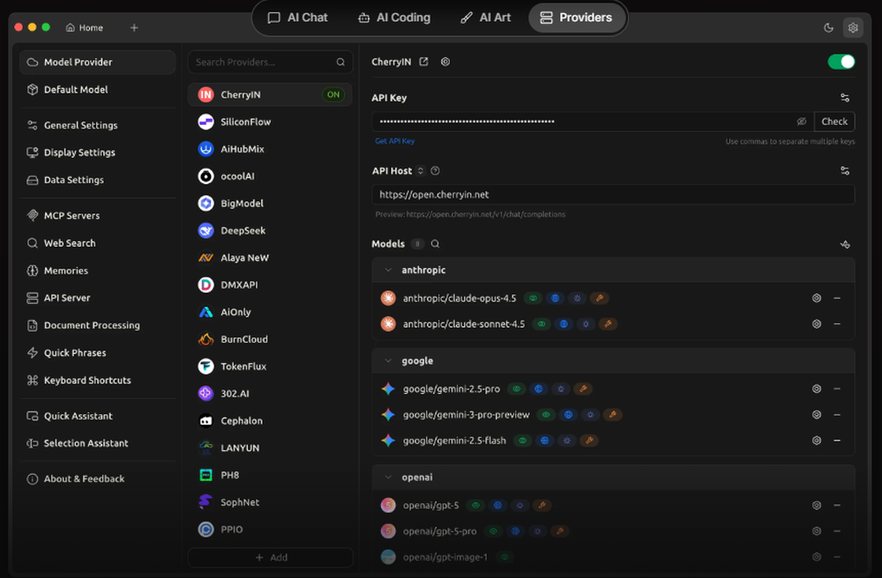Select the Providers tab
This screenshot has width=882, height=578.
point(576,18)
